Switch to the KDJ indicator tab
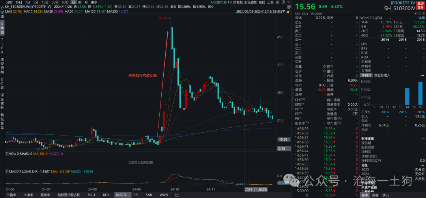 click(x=106, y=195)
